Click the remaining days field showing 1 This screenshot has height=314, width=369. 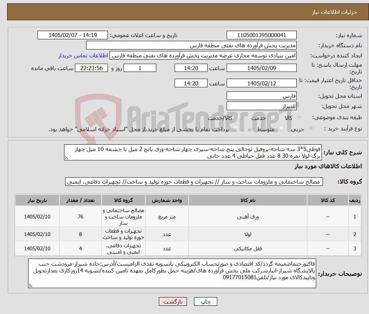[x=140, y=68]
